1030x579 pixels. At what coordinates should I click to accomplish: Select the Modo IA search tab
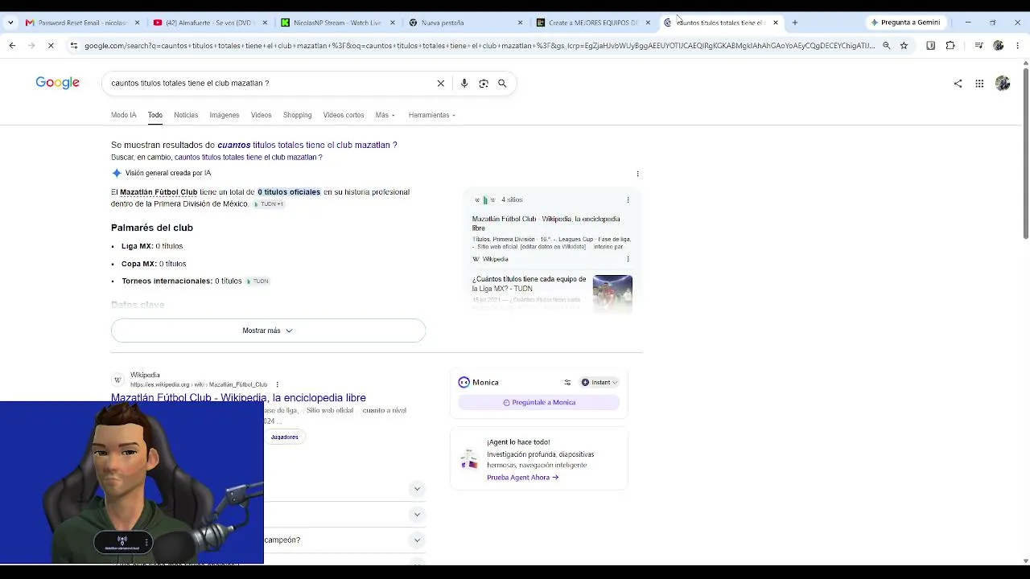tap(124, 115)
